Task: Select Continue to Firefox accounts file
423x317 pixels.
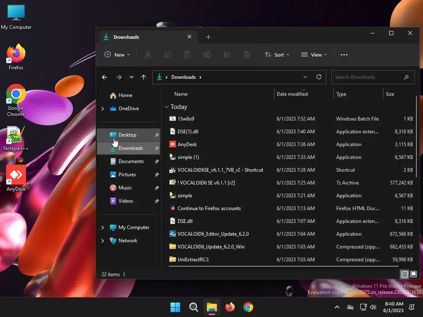Action: [x=291, y=208]
